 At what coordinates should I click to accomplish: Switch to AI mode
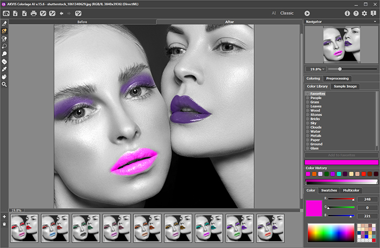pos(273,13)
